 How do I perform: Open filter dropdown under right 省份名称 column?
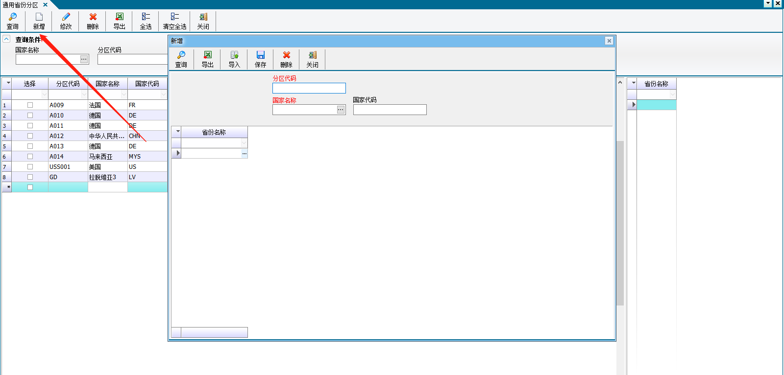pos(673,94)
